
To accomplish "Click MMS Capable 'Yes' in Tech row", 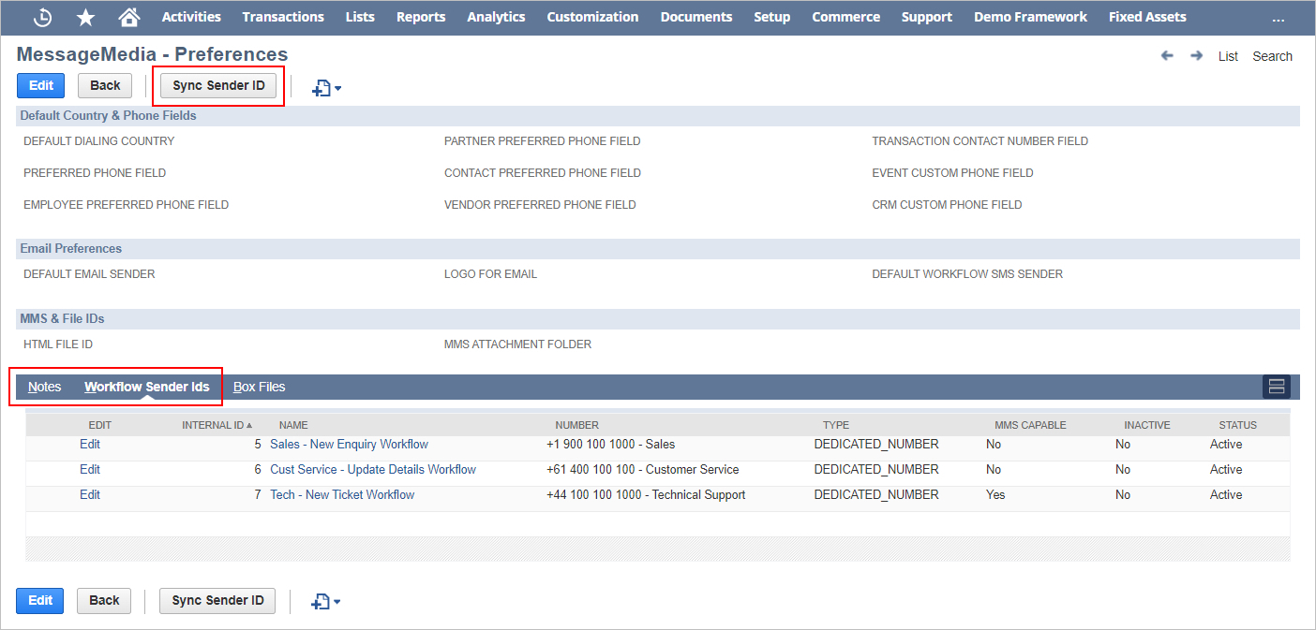I will point(995,494).
